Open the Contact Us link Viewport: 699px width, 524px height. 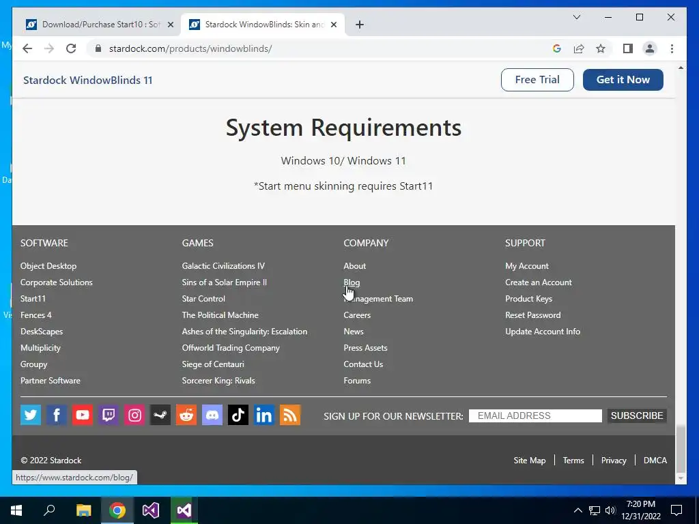tap(363, 364)
